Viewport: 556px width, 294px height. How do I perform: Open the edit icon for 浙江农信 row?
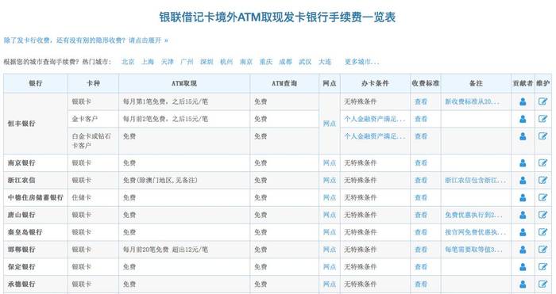pos(542,180)
